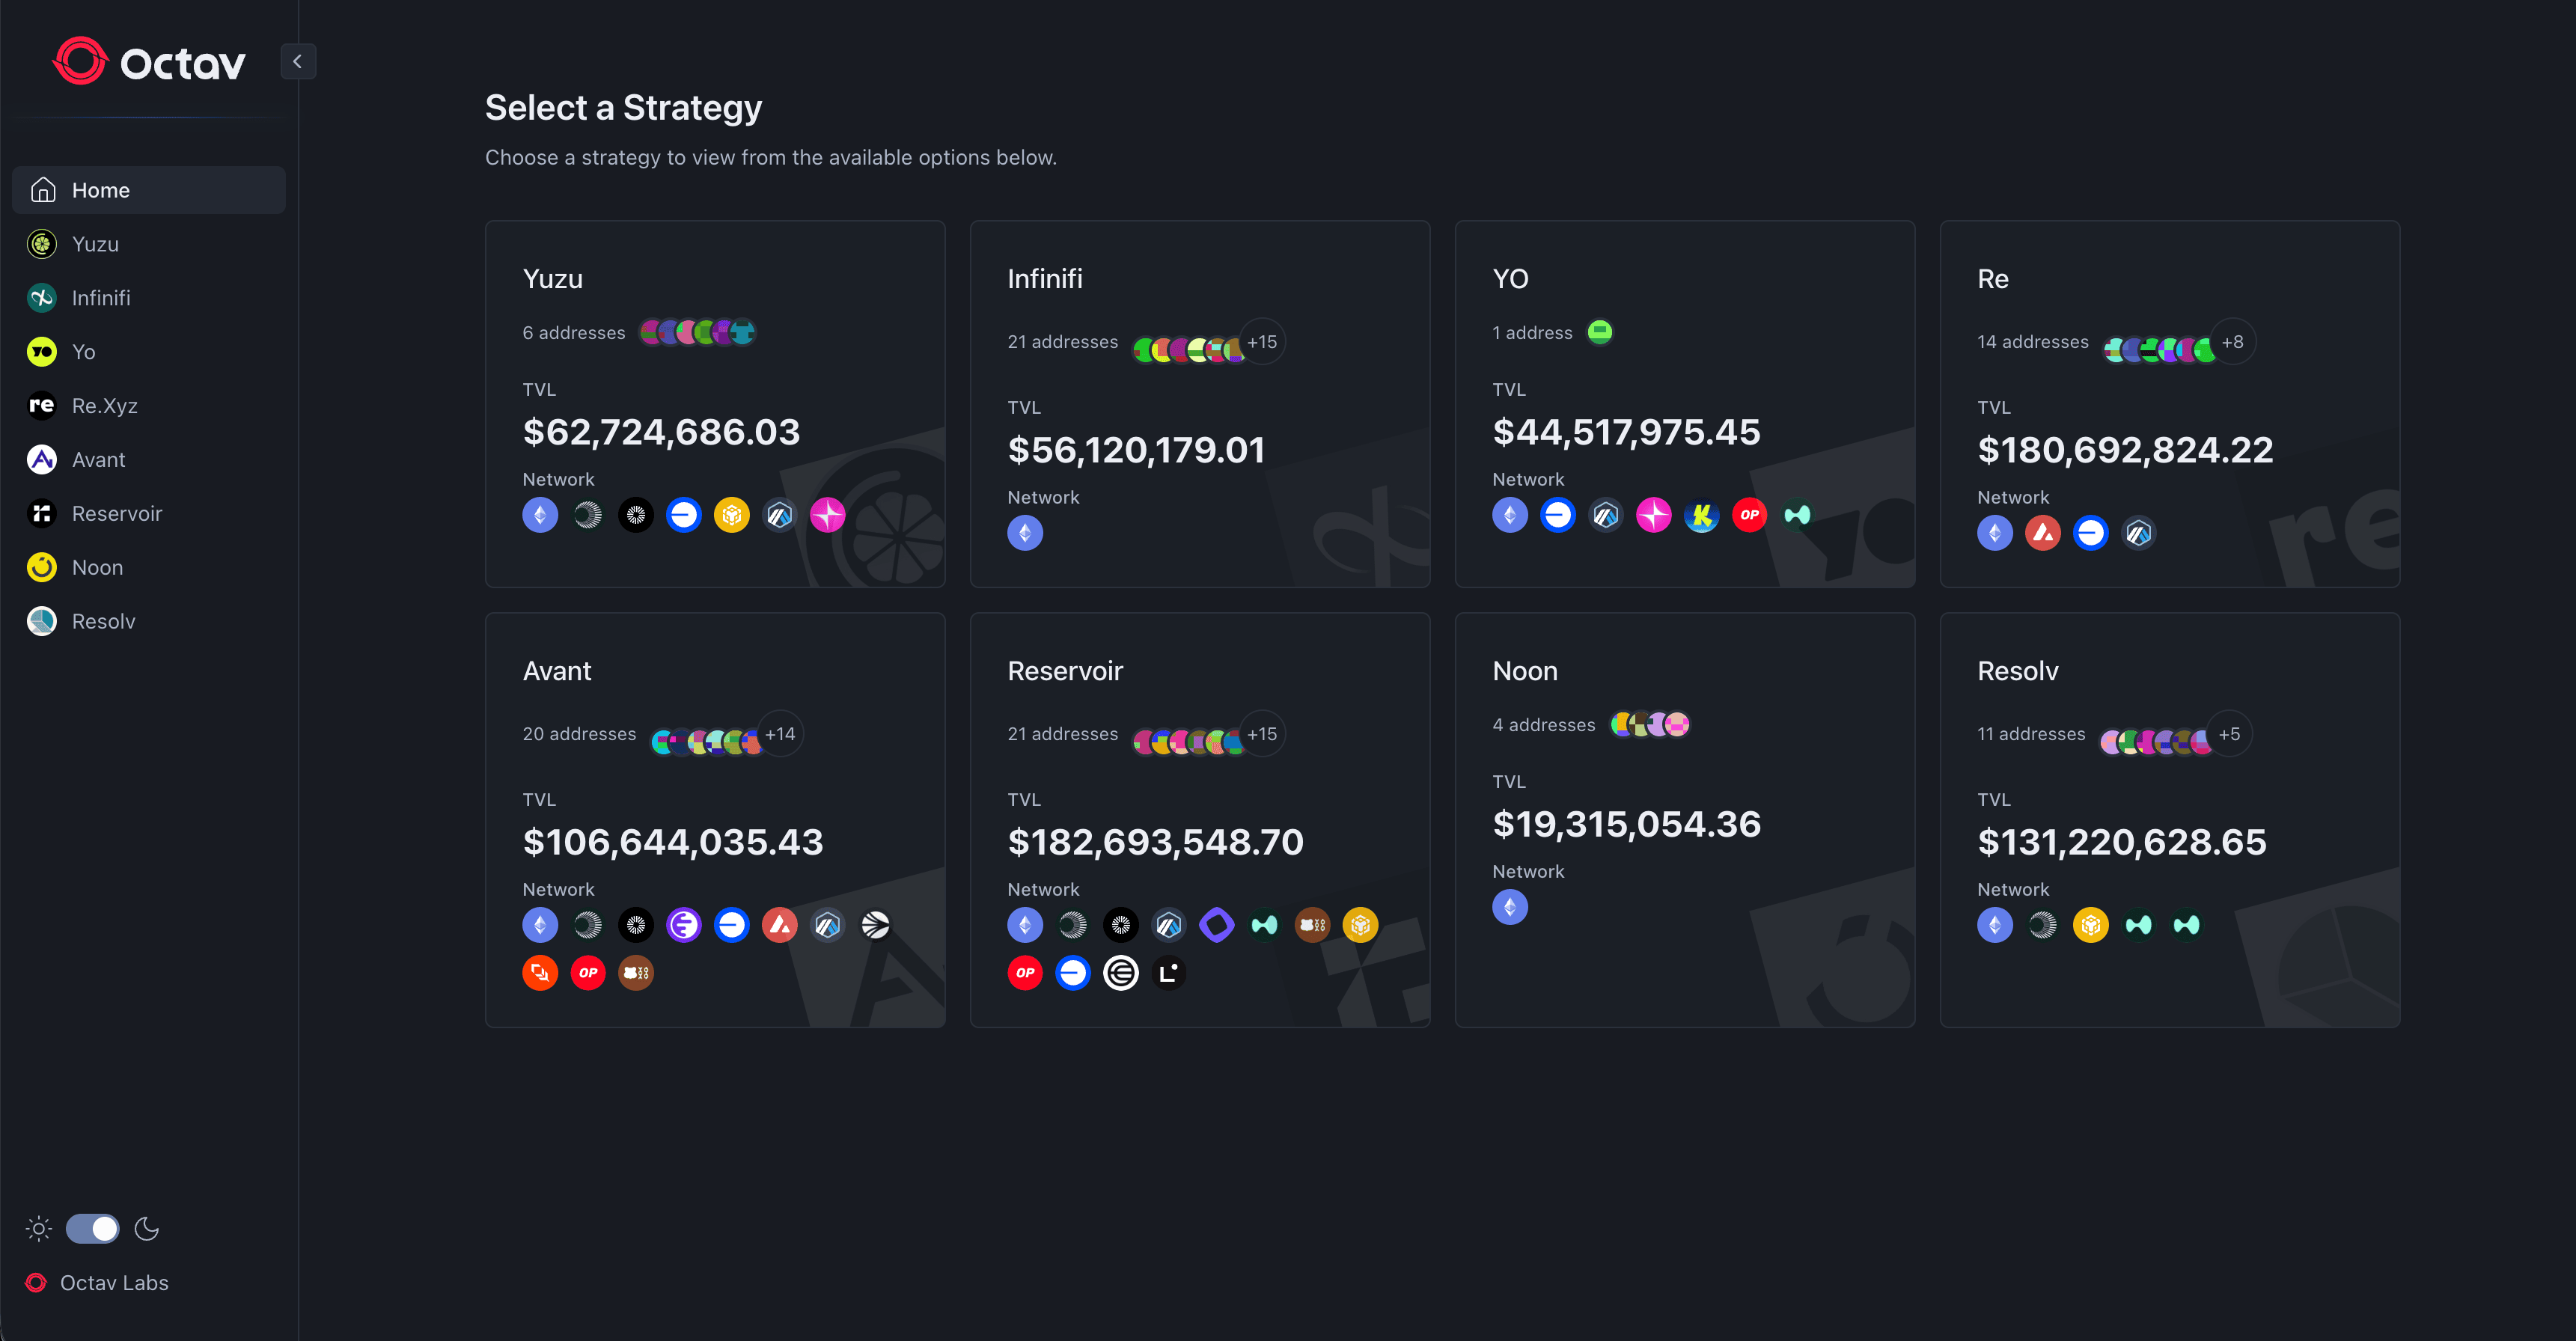Click the sun icon to enable light theme
Image resolution: width=2576 pixels, height=1341 pixels.
tap(37, 1228)
